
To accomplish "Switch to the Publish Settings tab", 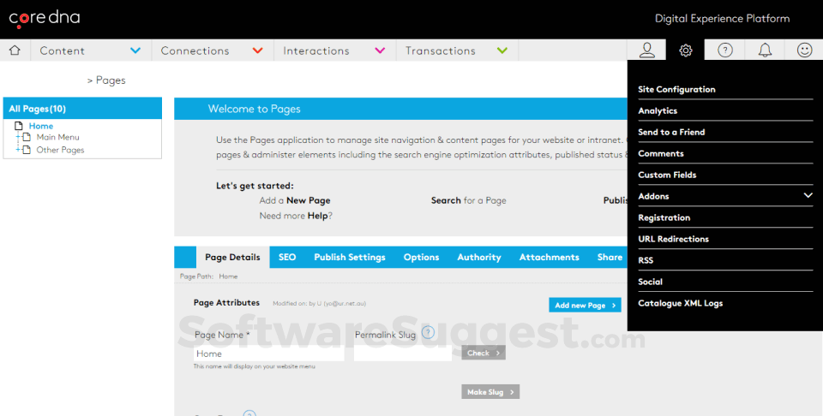I will pyautogui.click(x=350, y=257).
